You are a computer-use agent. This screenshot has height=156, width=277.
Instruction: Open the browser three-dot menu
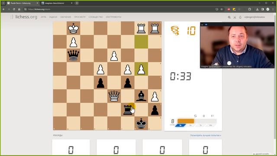[273, 9]
